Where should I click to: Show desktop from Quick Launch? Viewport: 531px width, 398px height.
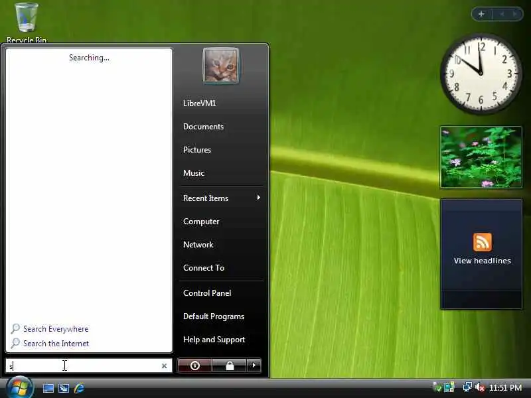click(x=48, y=388)
